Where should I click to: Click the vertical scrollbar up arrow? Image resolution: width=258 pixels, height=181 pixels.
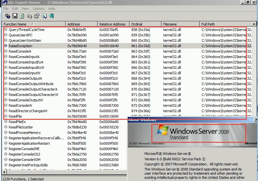pos(254,24)
